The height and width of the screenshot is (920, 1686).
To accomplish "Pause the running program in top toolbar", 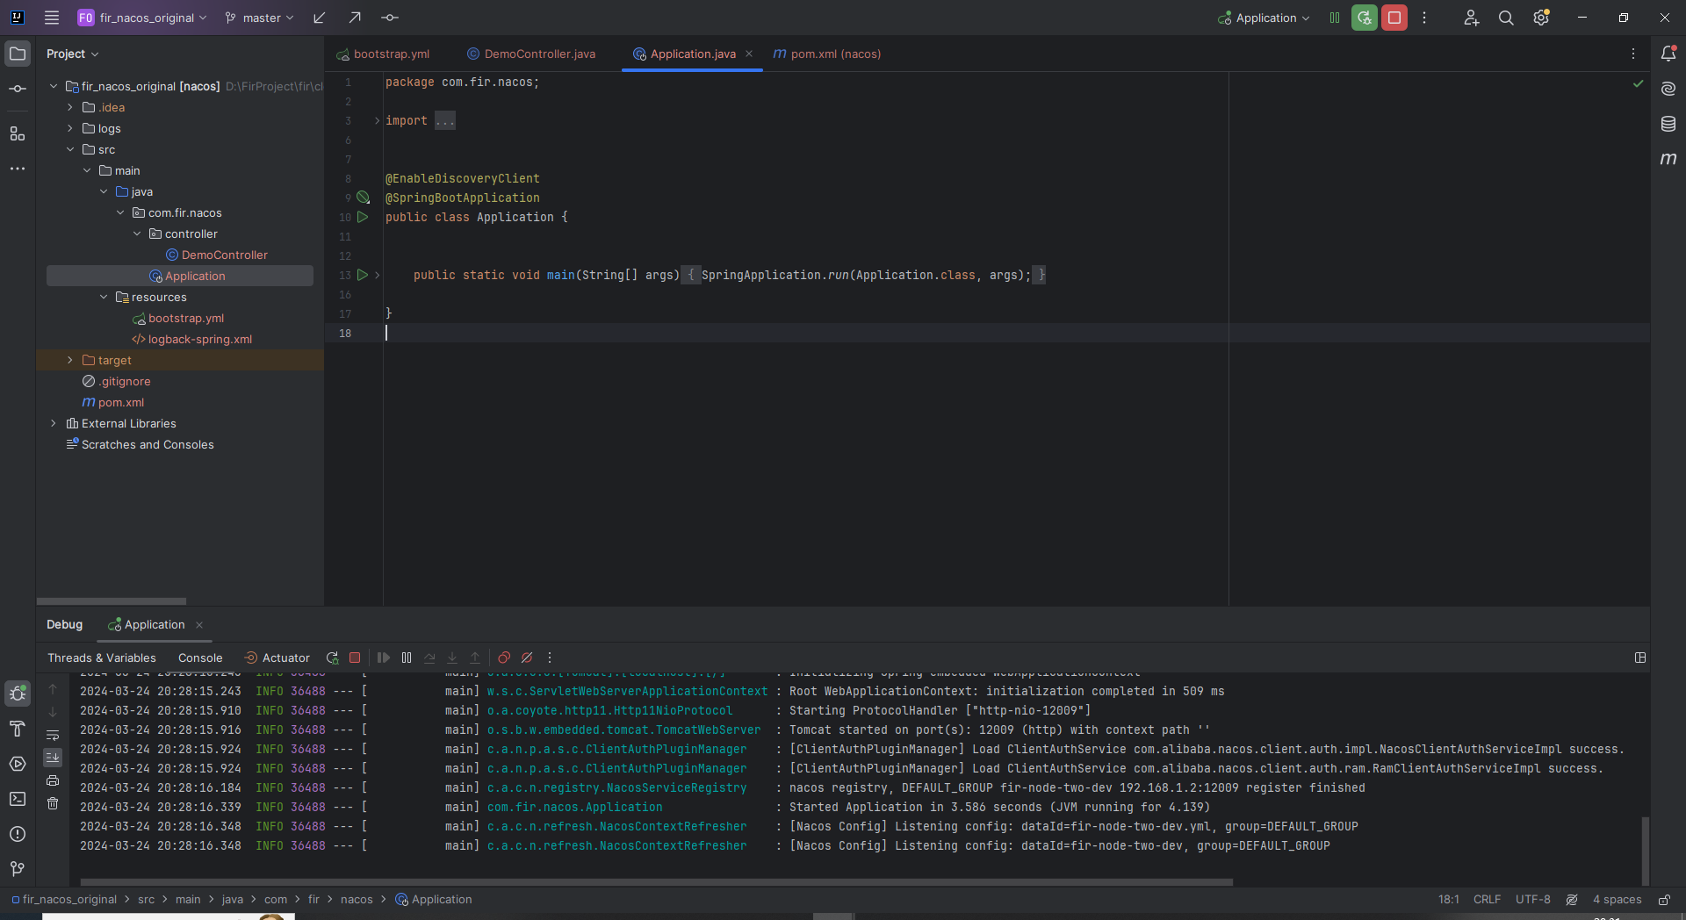I will click(1335, 18).
